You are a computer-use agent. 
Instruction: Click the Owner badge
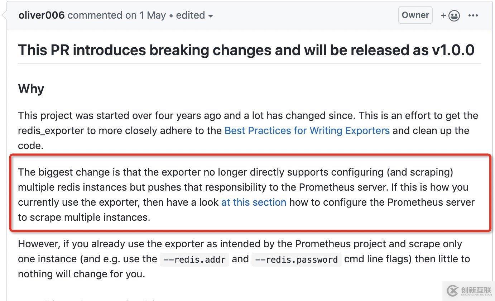[415, 15]
